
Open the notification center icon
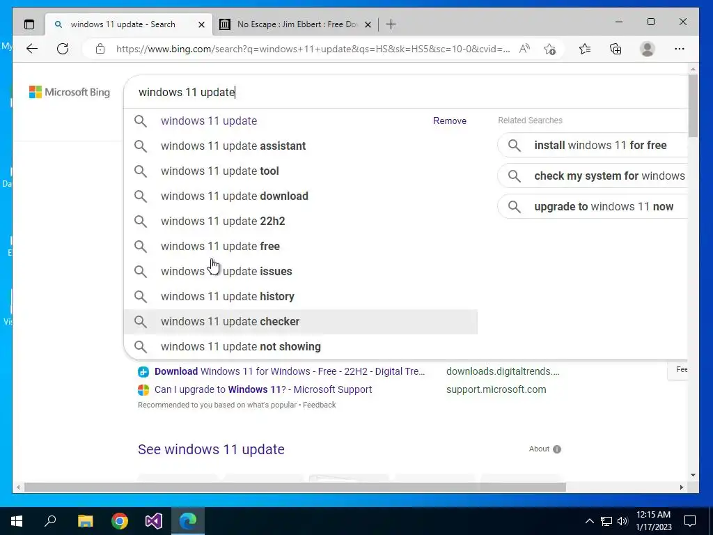pos(690,521)
